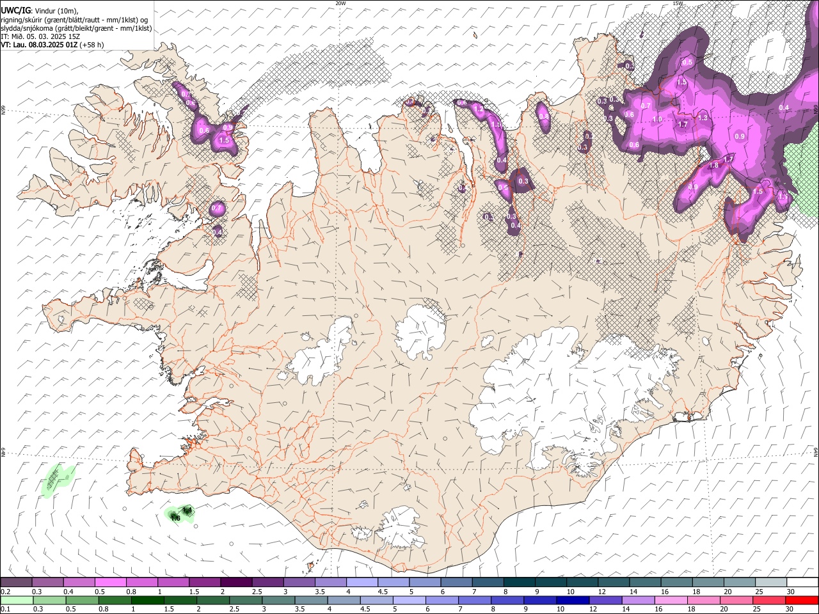Screen dimensions: 819x614
Task: Select the bottom-row periwinkle swatch beginning at 7
Action: pyautogui.click(x=474, y=600)
